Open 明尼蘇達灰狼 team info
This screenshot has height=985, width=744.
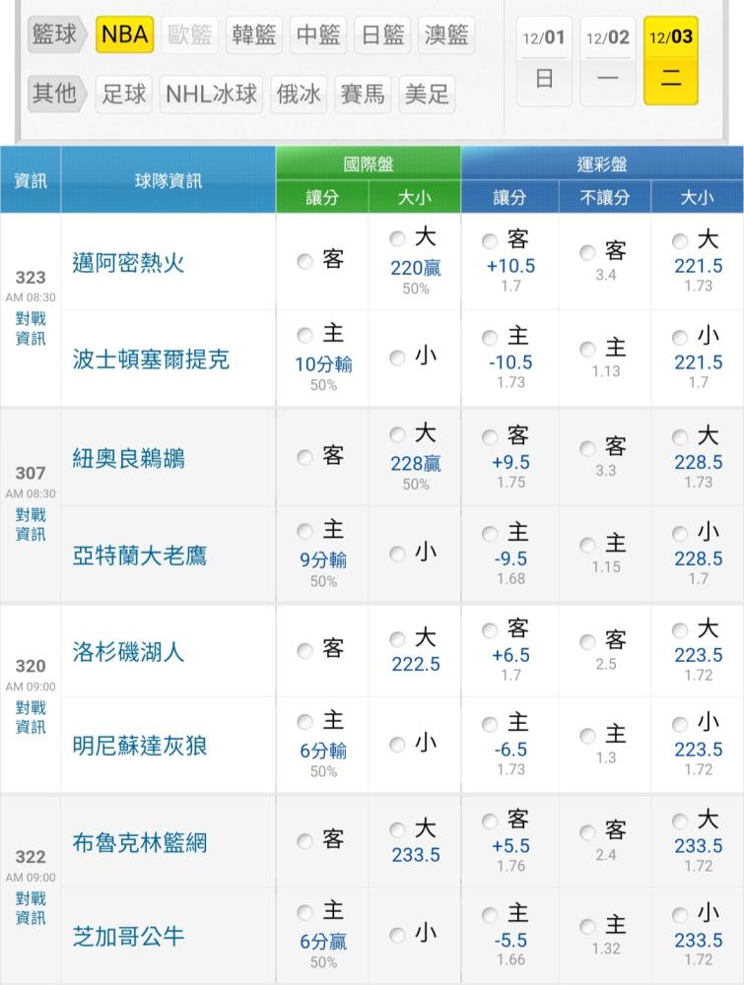coord(140,746)
